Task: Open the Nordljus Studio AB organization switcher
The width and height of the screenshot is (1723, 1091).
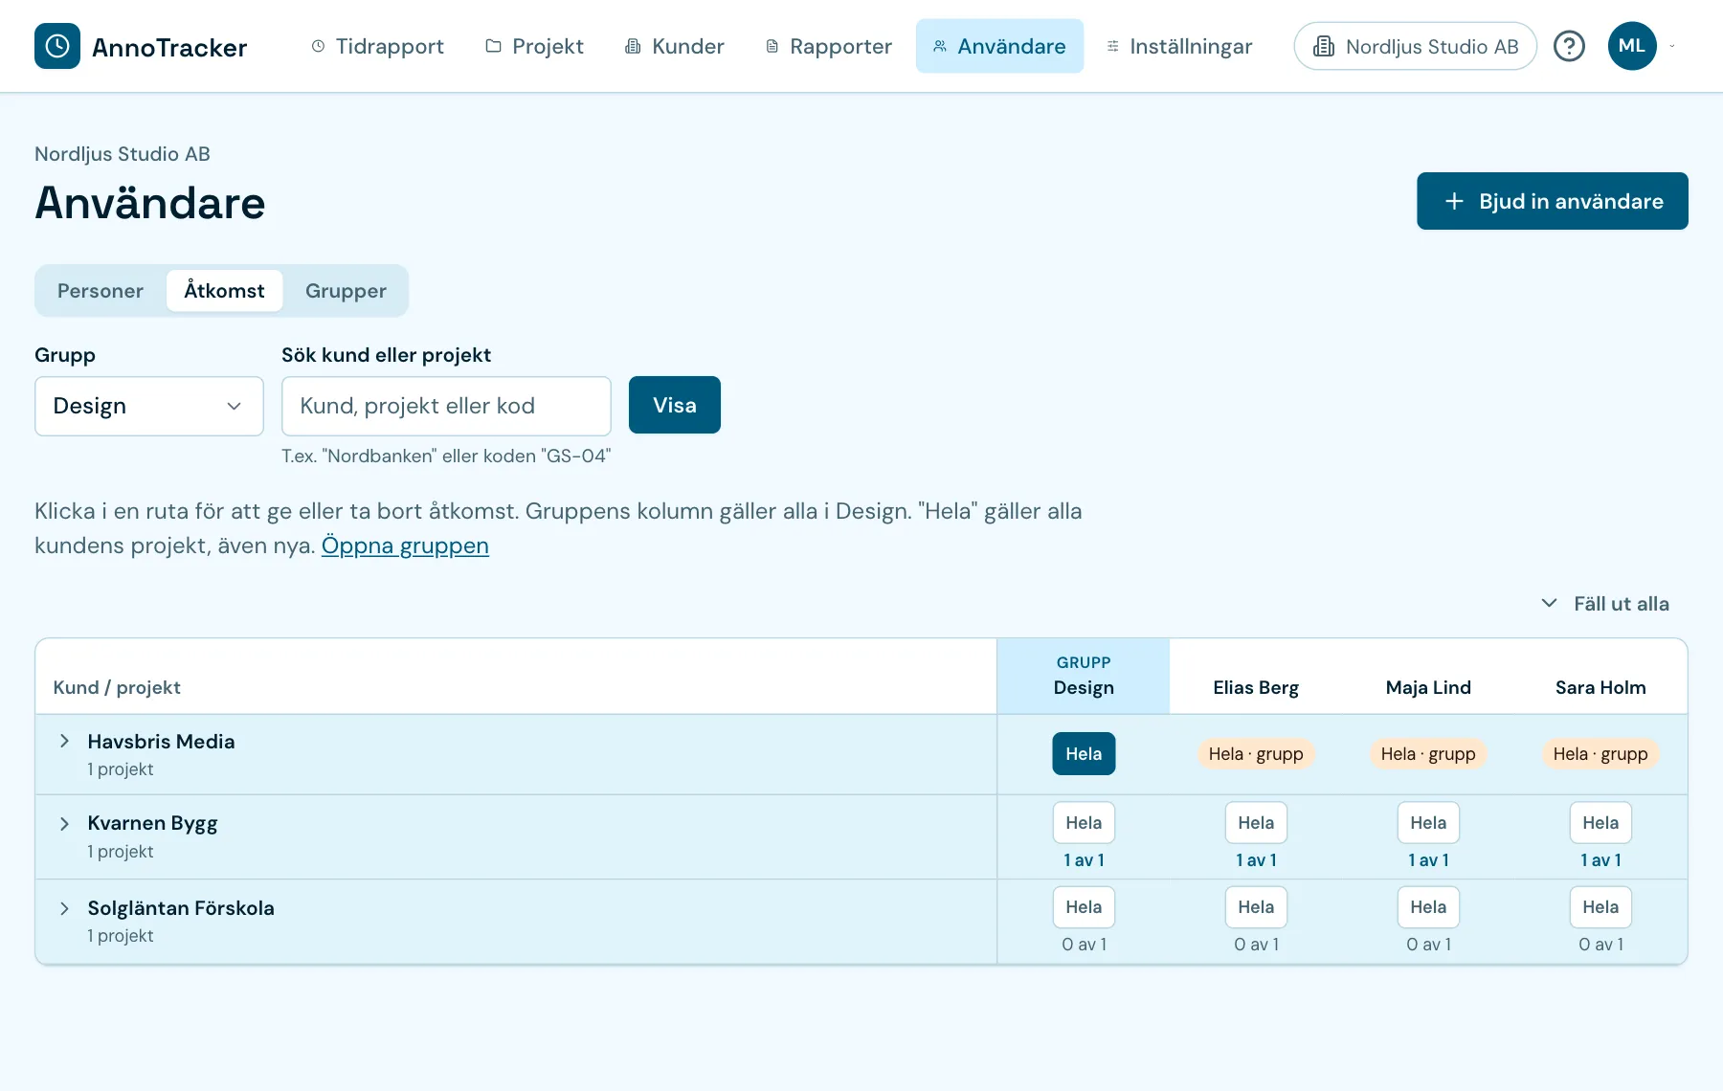Action: pyautogui.click(x=1415, y=46)
